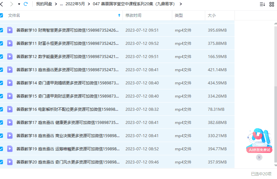
Task: Sort files by 大小 column header
Action: point(212,15)
